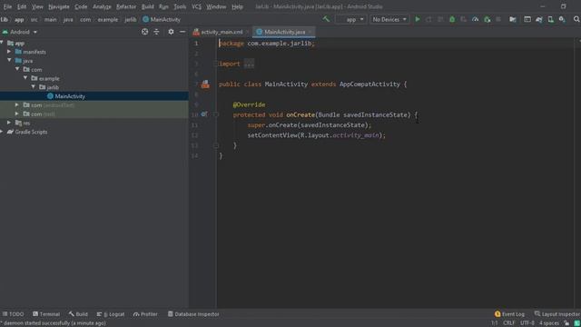Click the Run with Coverage icon
Viewport: 581px width, 327px height.
coord(464,19)
